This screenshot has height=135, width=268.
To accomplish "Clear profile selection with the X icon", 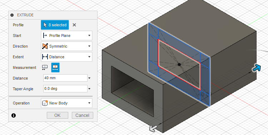I will tap(74, 25).
